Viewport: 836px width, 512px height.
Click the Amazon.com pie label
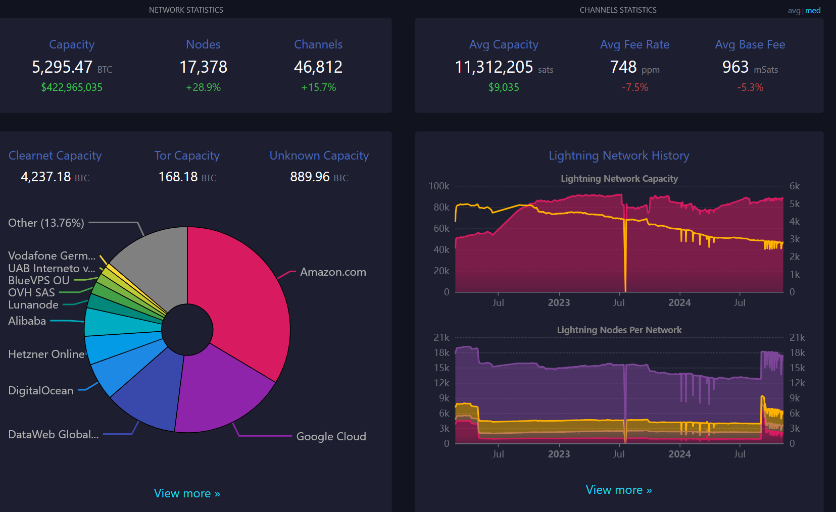point(333,272)
